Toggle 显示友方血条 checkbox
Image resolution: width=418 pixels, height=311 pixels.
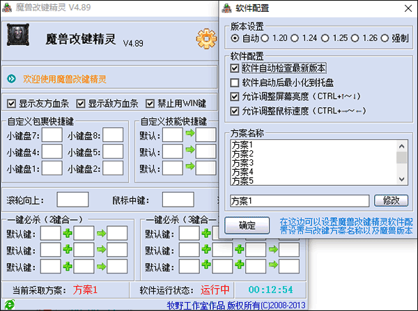pos(11,103)
